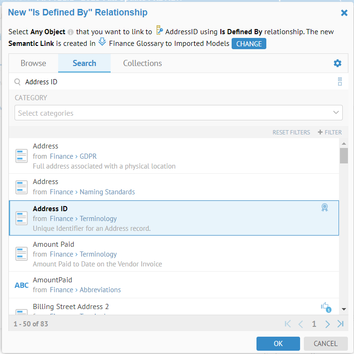The image size is (354, 354).
Task: Click the RESET FILTERS link
Action: coord(291,133)
